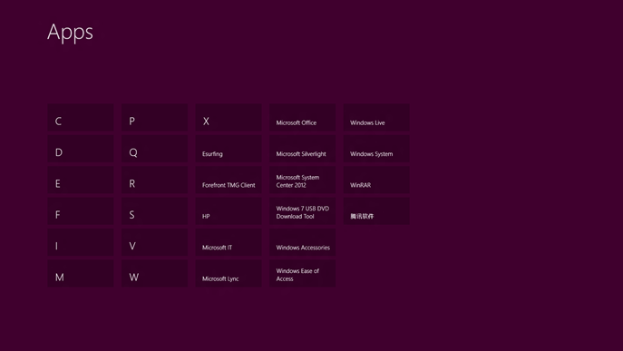Go to Microsoft System Center 2012
The height and width of the screenshot is (351, 623).
(302, 180)
